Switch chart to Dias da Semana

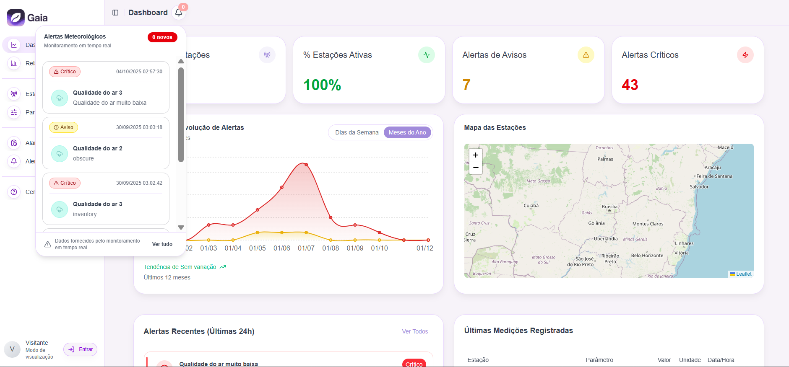tap(357, 132)
